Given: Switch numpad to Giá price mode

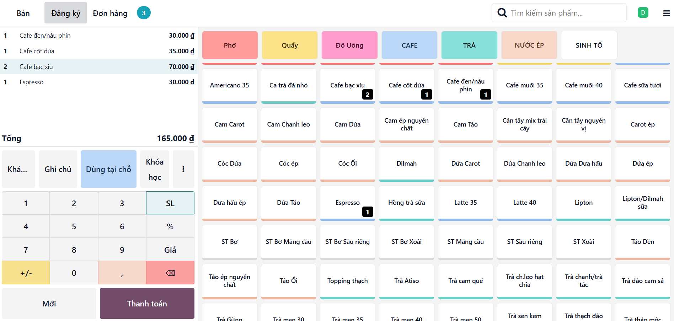Looking at the screenshot, I should [x=170, y=250].
